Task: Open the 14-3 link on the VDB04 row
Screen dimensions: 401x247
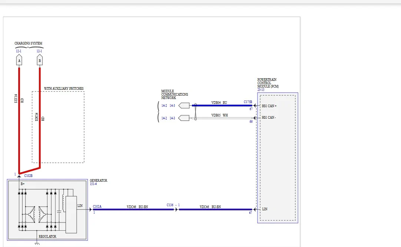Action: coord(172,105)
